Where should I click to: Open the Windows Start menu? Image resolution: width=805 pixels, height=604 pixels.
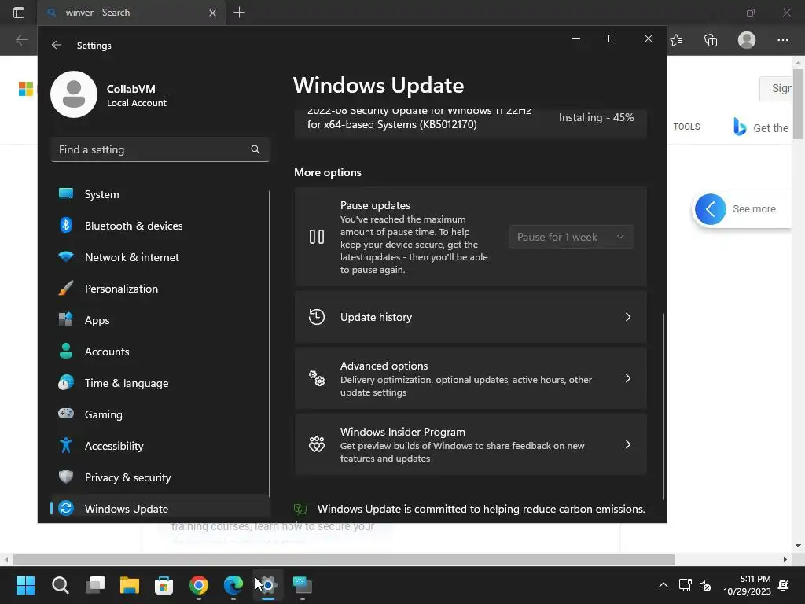[x=25, y=585]
